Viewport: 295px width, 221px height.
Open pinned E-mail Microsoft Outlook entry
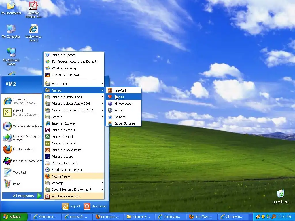22,113
